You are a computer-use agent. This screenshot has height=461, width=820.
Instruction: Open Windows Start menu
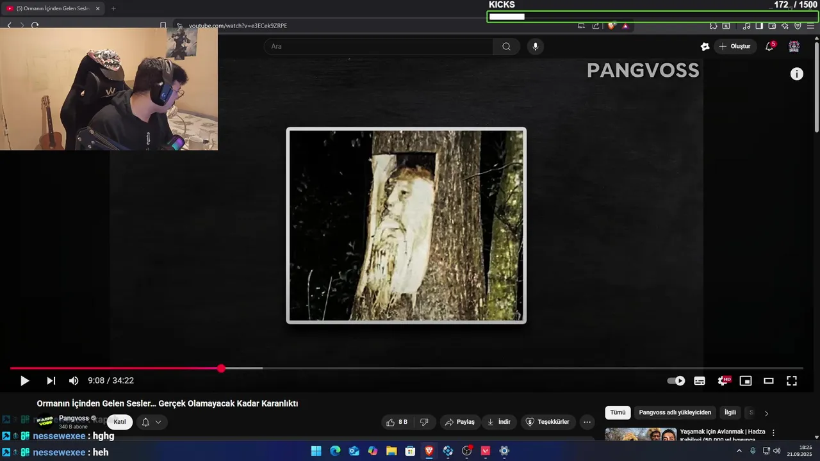pos(316,451)
